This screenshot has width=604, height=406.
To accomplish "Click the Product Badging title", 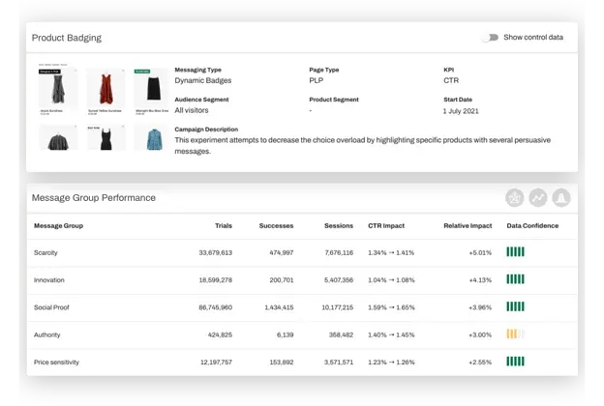I will (x=67, y=38).
